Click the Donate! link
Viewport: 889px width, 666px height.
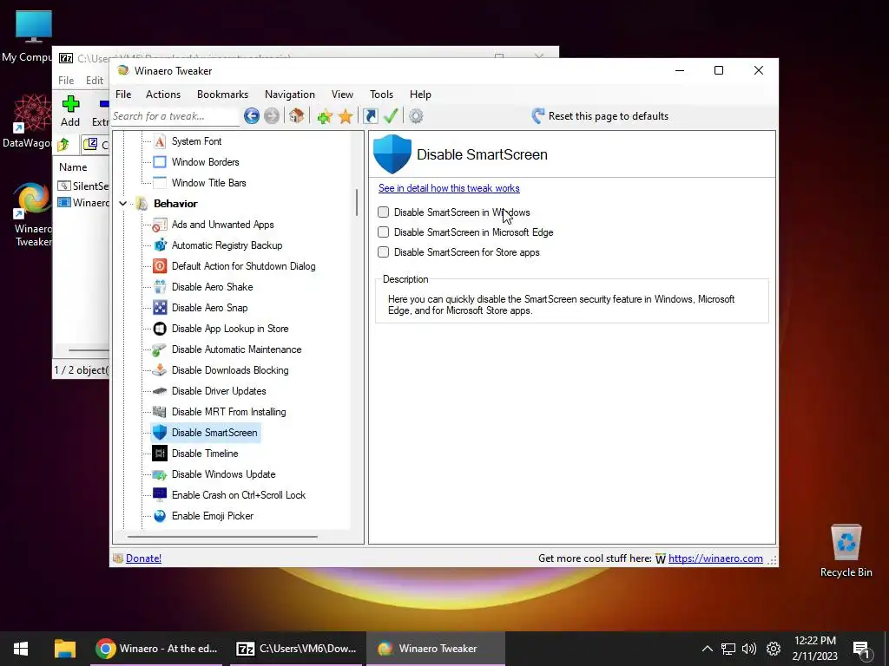pyautogui.click(x=143, y=558)
